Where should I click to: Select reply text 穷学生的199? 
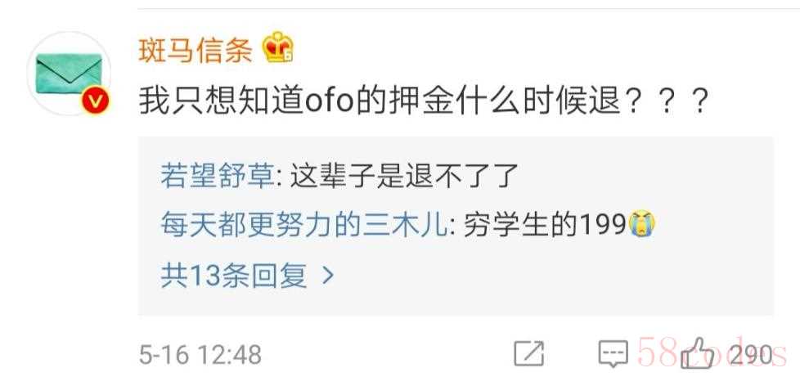pyautogui.click(x=545, y=225)
